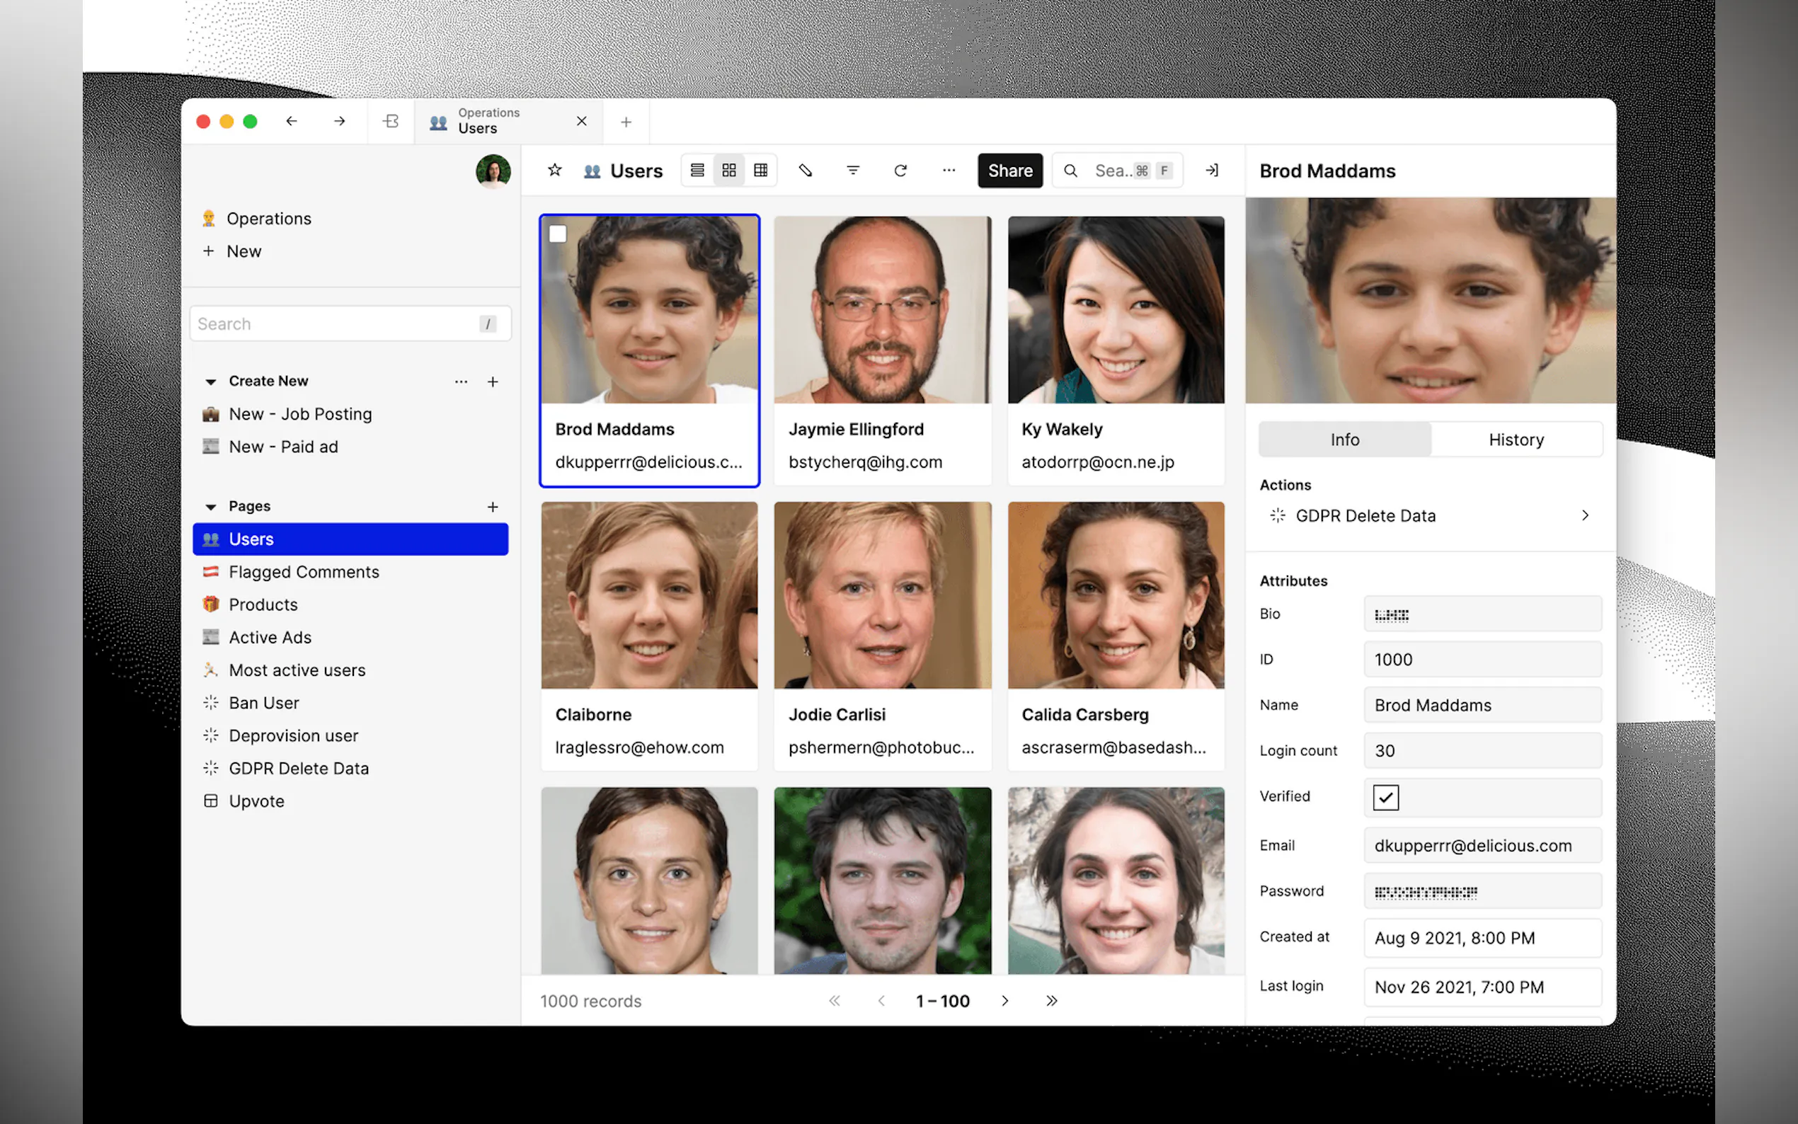This screenshot has height=1124, width=1798.
Task: Check the Brod Maddams card checkbox
Action: tap(558, 234)
